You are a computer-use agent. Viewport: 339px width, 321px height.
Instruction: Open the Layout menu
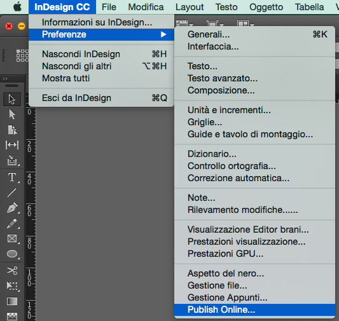click(x=190, y=7)
